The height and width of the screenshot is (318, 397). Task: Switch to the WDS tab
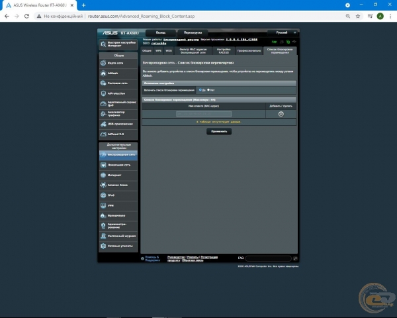point(169,51)
